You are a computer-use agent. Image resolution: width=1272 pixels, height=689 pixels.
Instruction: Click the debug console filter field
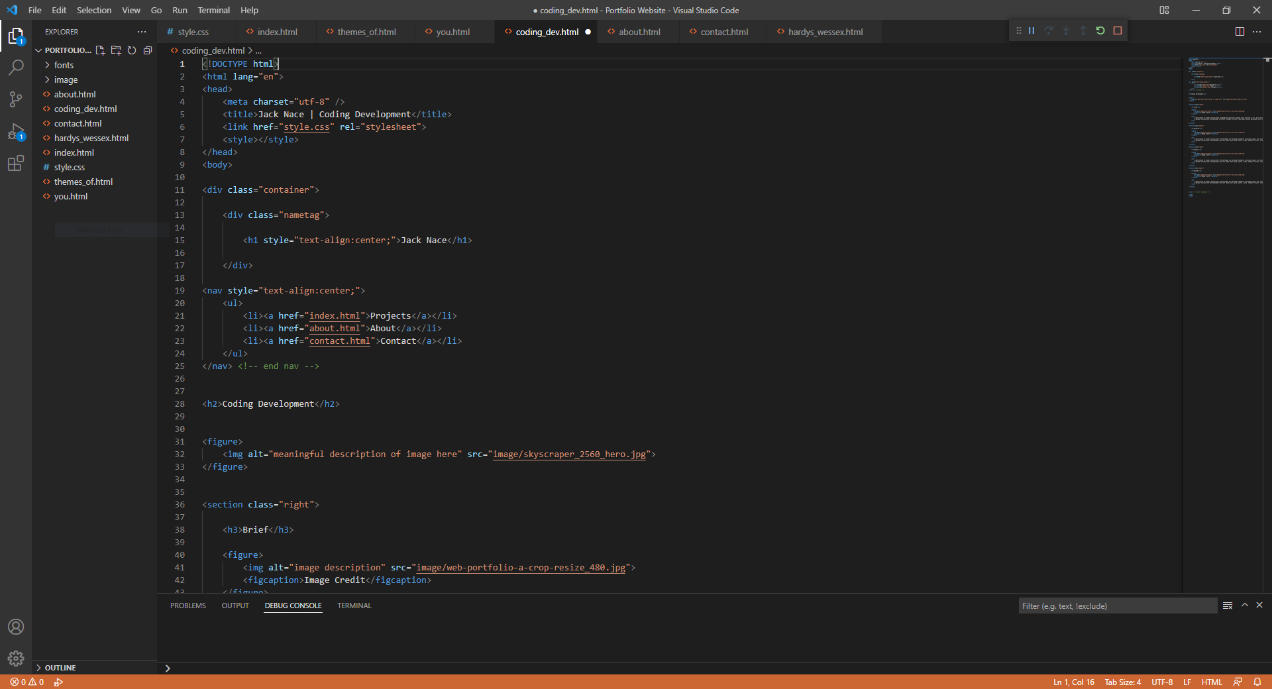coord(1118,606)
